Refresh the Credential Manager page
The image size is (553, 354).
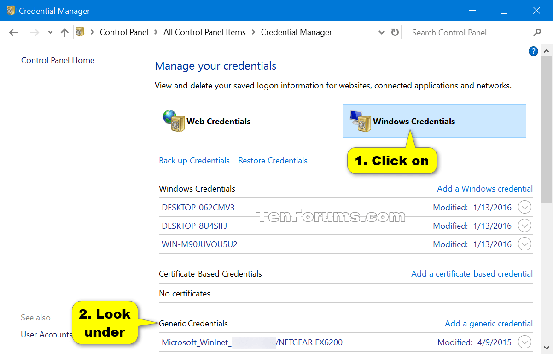(x=395, y=32)
